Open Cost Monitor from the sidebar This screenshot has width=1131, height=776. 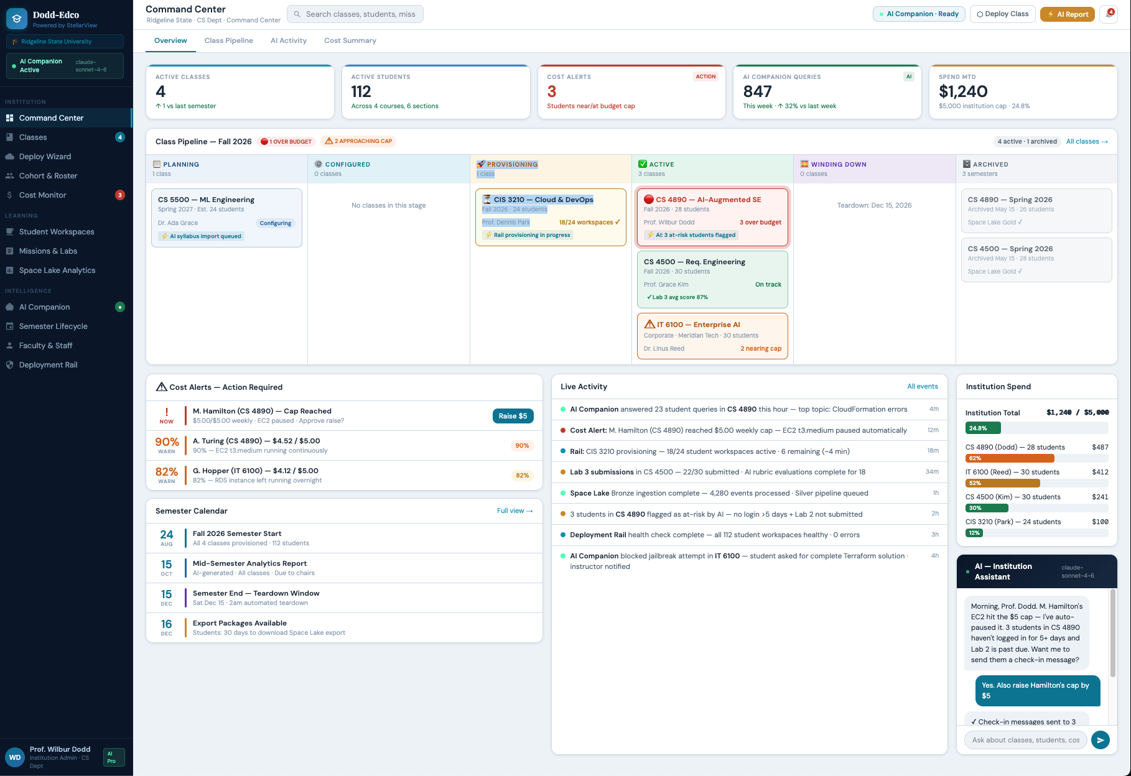tap(42, 195)
